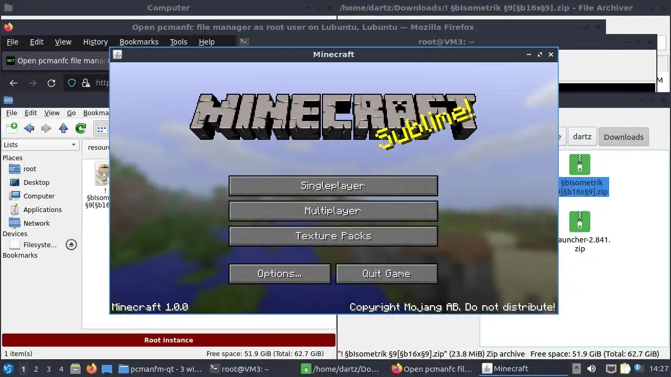Select the §bIsometrik zip file icon
This screenshot has width=671, height=377.
[580, 164]
